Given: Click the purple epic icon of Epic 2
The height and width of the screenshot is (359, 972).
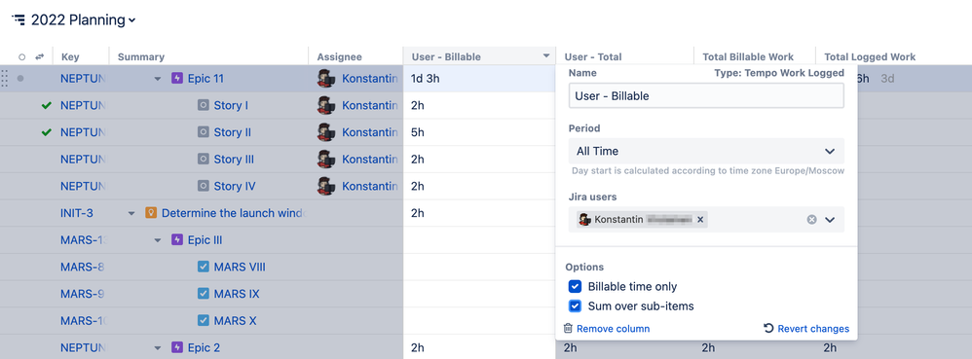Looking at the screenshot, I should pos(177,347).
